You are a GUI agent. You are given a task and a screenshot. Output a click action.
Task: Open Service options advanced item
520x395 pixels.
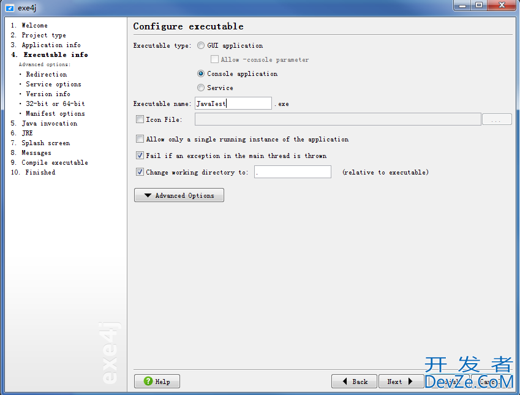(53, 85)
